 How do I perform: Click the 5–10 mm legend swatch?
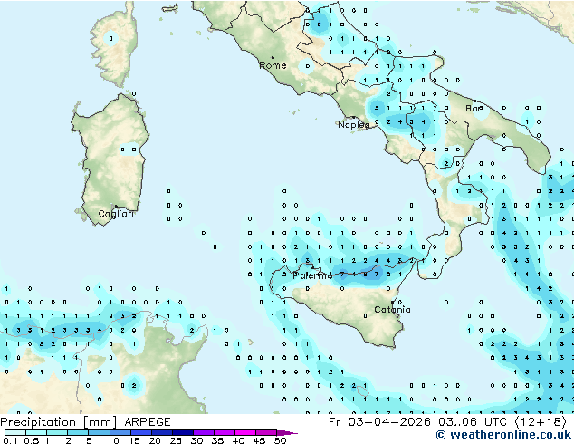tap(99, 432)
